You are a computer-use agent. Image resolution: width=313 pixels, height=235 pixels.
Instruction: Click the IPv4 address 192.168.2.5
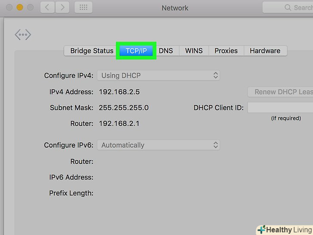tap(119, 92)
